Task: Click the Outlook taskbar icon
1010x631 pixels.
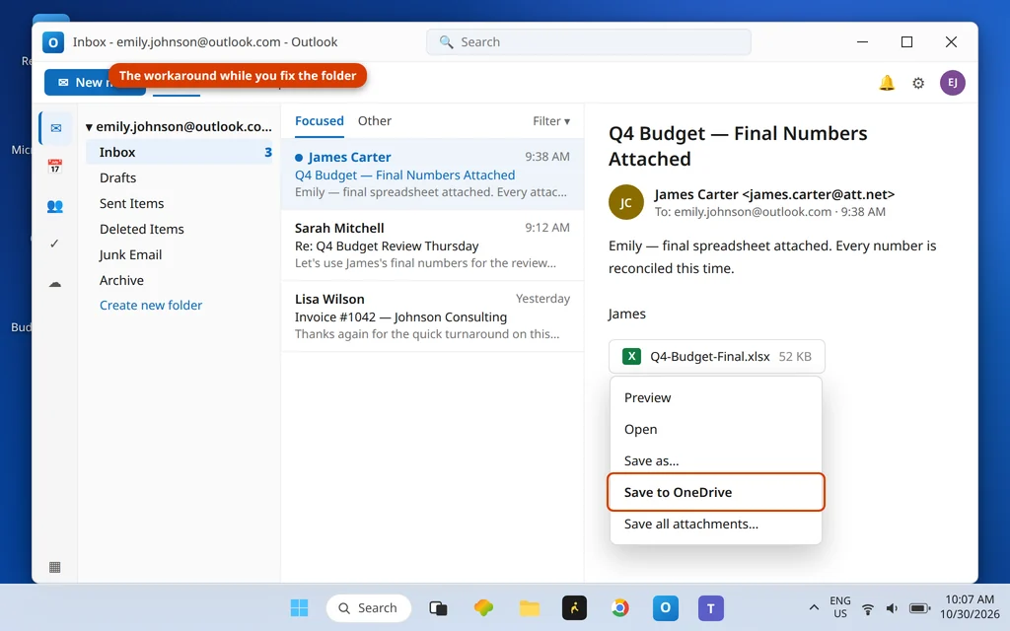Action: (x=666, y=607)
